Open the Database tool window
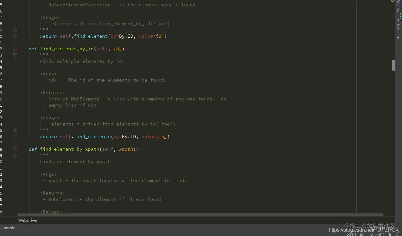The height and width of the screenshot is (236, 402). pos(398,29)
